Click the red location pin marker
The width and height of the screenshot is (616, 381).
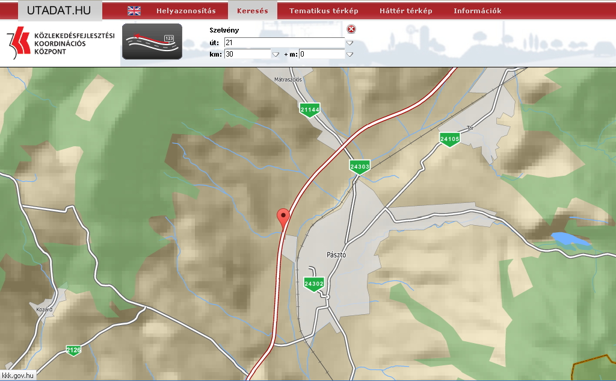pos(282,218)
